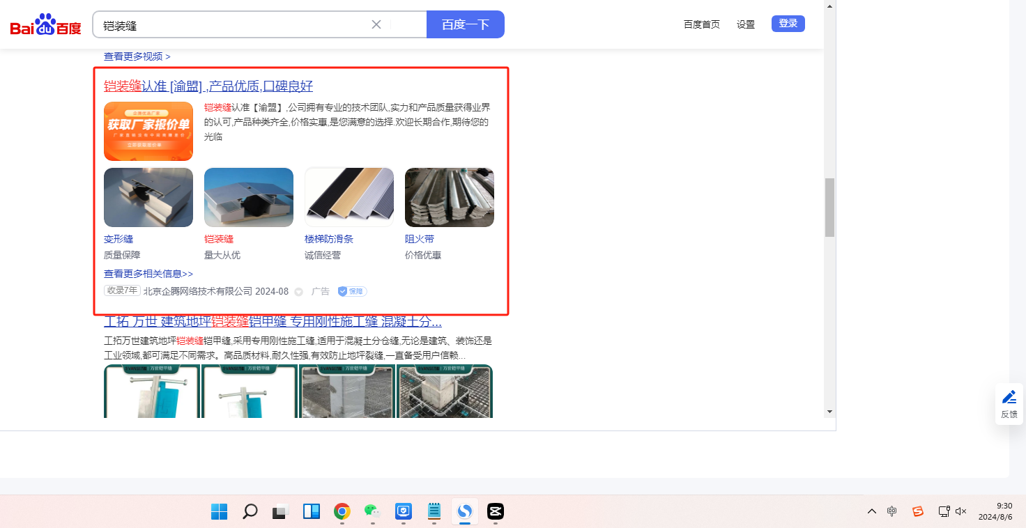The image size is (1026, 528).
Task: Toggle the muted volume icon in system tray
Action: (960, 511)
